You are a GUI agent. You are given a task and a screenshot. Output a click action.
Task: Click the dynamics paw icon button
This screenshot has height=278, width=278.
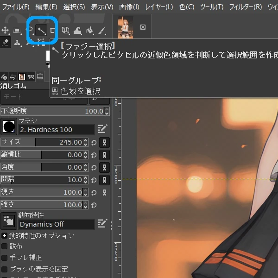tap(8, 221)
